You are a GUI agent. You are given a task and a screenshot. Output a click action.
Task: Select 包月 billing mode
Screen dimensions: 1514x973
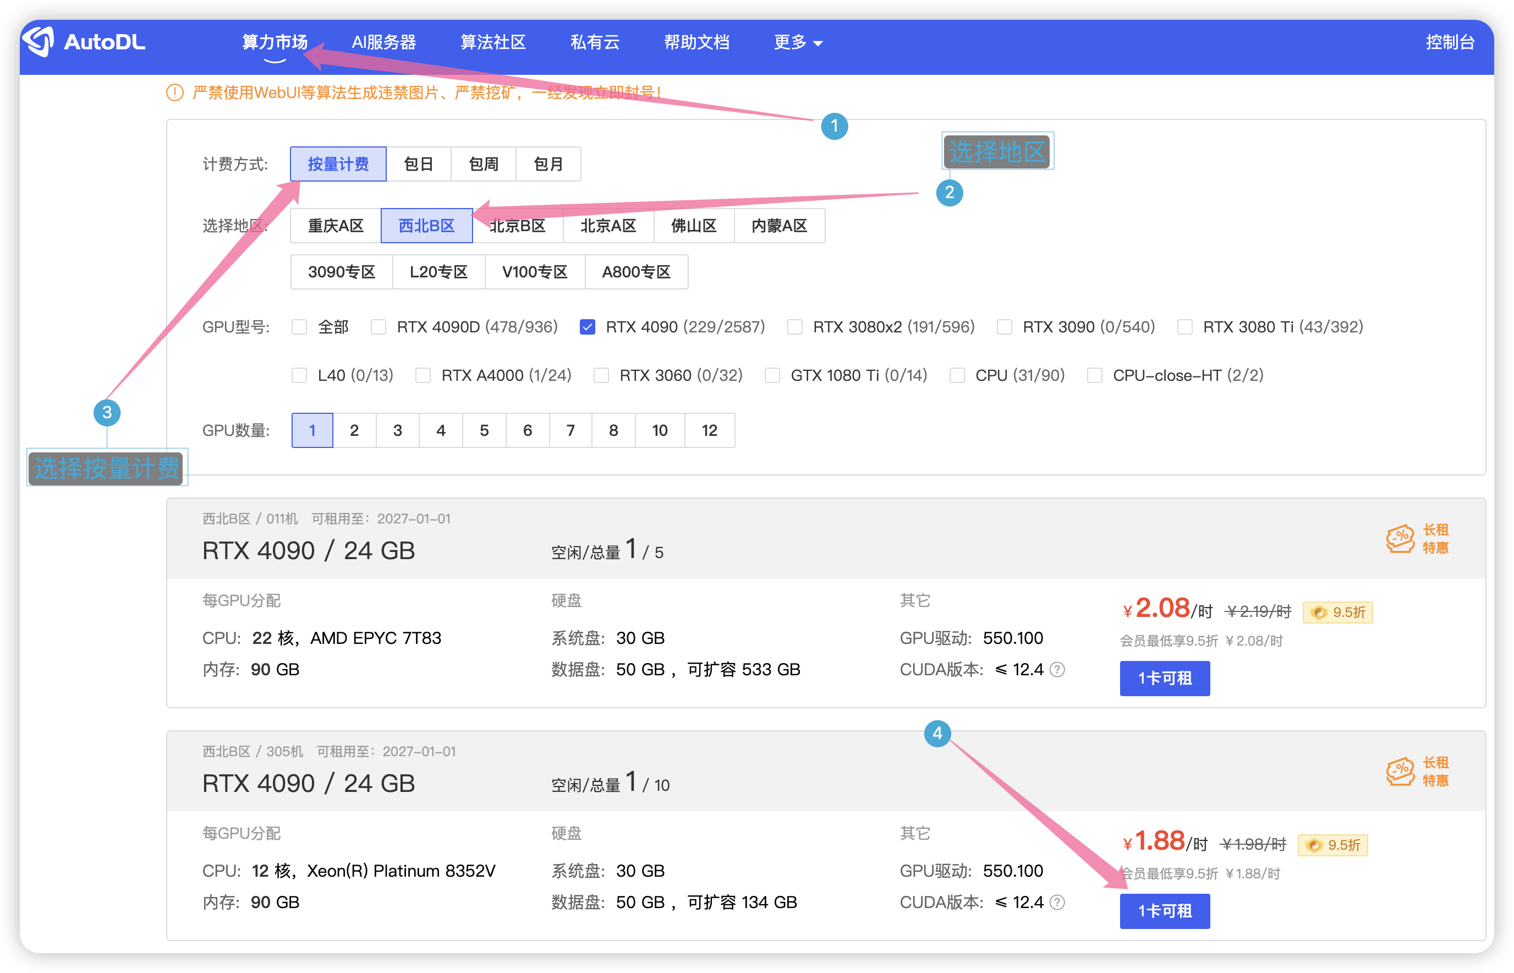pos(547,164)
